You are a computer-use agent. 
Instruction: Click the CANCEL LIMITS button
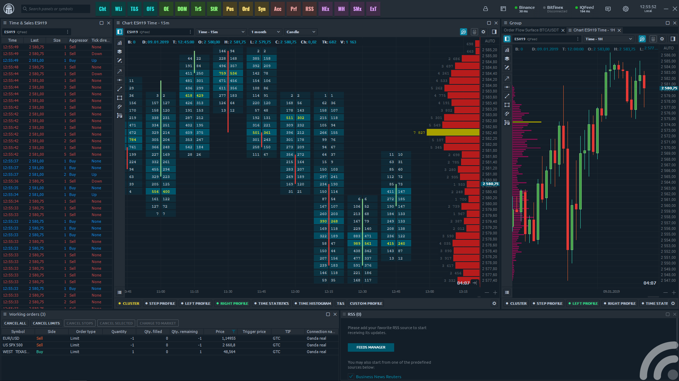point(46,323)
